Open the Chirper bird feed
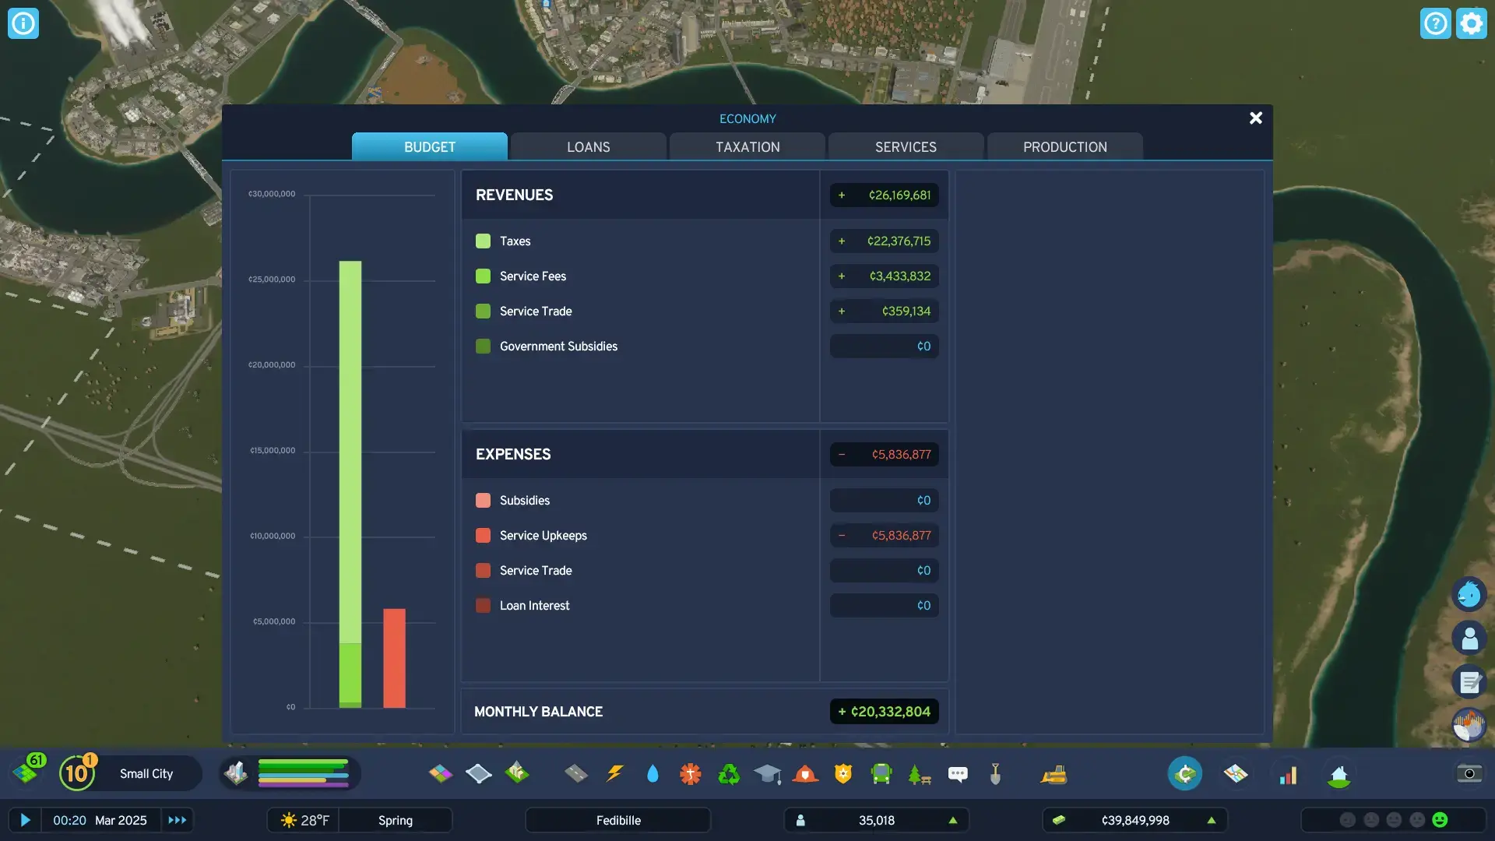The width and height of the screenshot is (1495, 841). pyautogui.click(x=1469, y=595)
